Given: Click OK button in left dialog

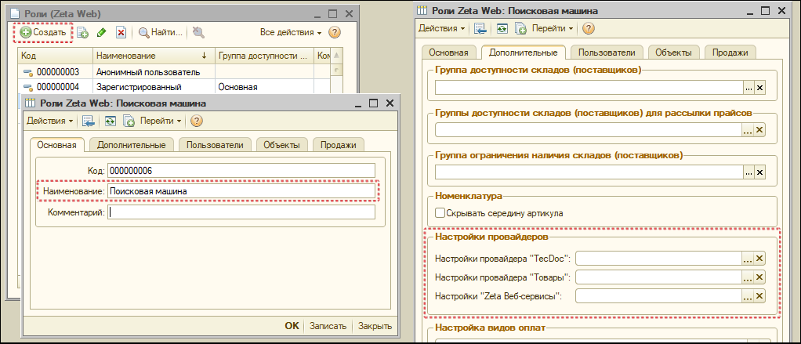Looking at the screenshot, I should pyautogui.click(x=292, y=326).
